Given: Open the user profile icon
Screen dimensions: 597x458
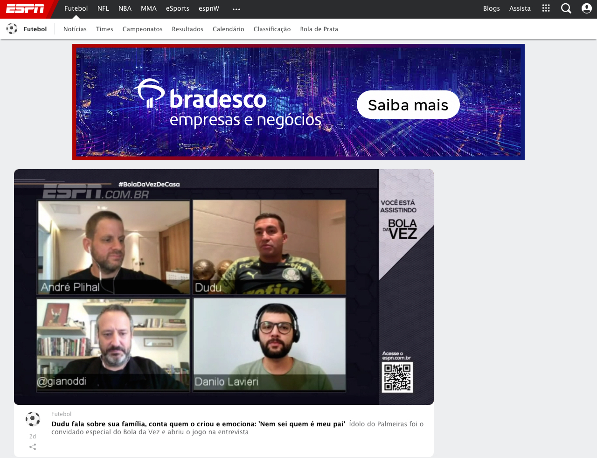Looking at the screenshot, I should pos(587,8).
